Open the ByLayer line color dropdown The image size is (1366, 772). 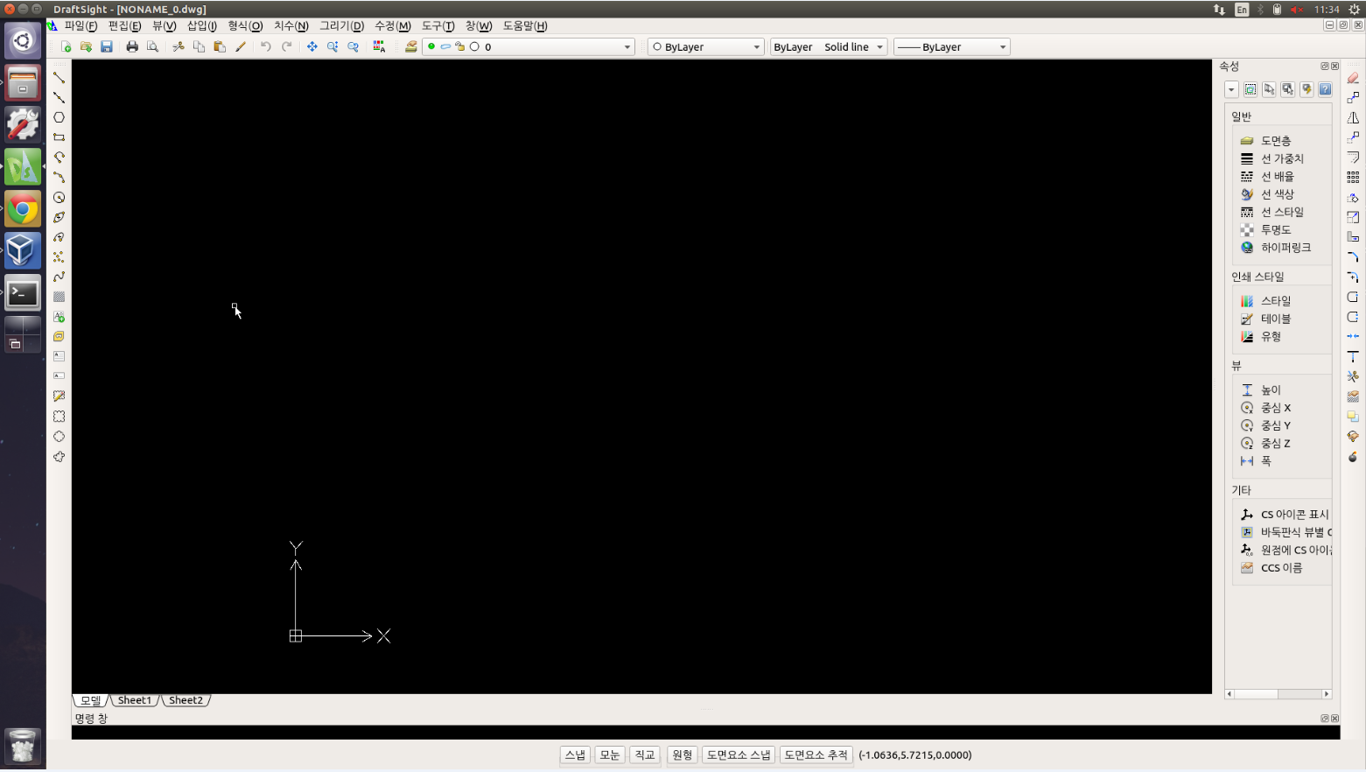(705, 47)
